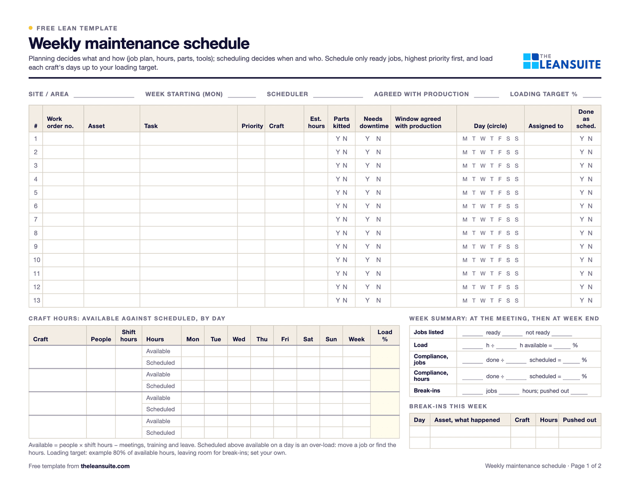630x486 pixels.
Task: Click the "Weekly maintenance schedule" title
Action: (x=139, y=44)
